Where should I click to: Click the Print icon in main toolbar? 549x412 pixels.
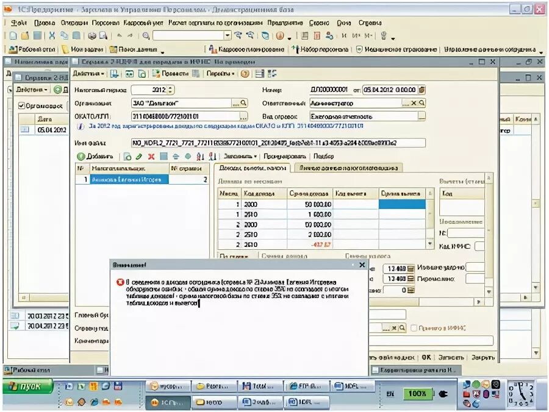(x=91, y=35)
